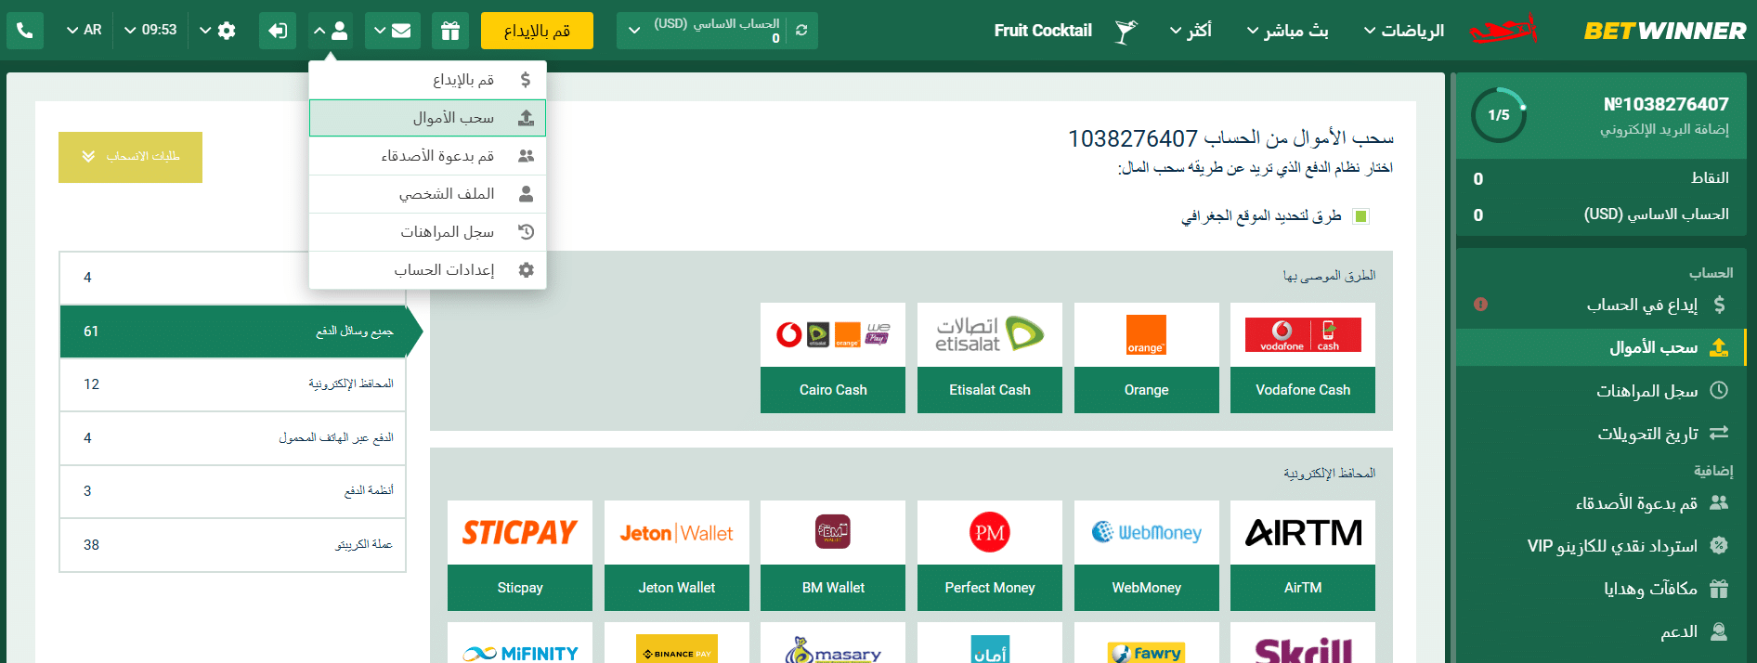This screenshot has height=663, width=1757.
Task: Click the red airplane Aviator logo
Action: [1503, 31]
